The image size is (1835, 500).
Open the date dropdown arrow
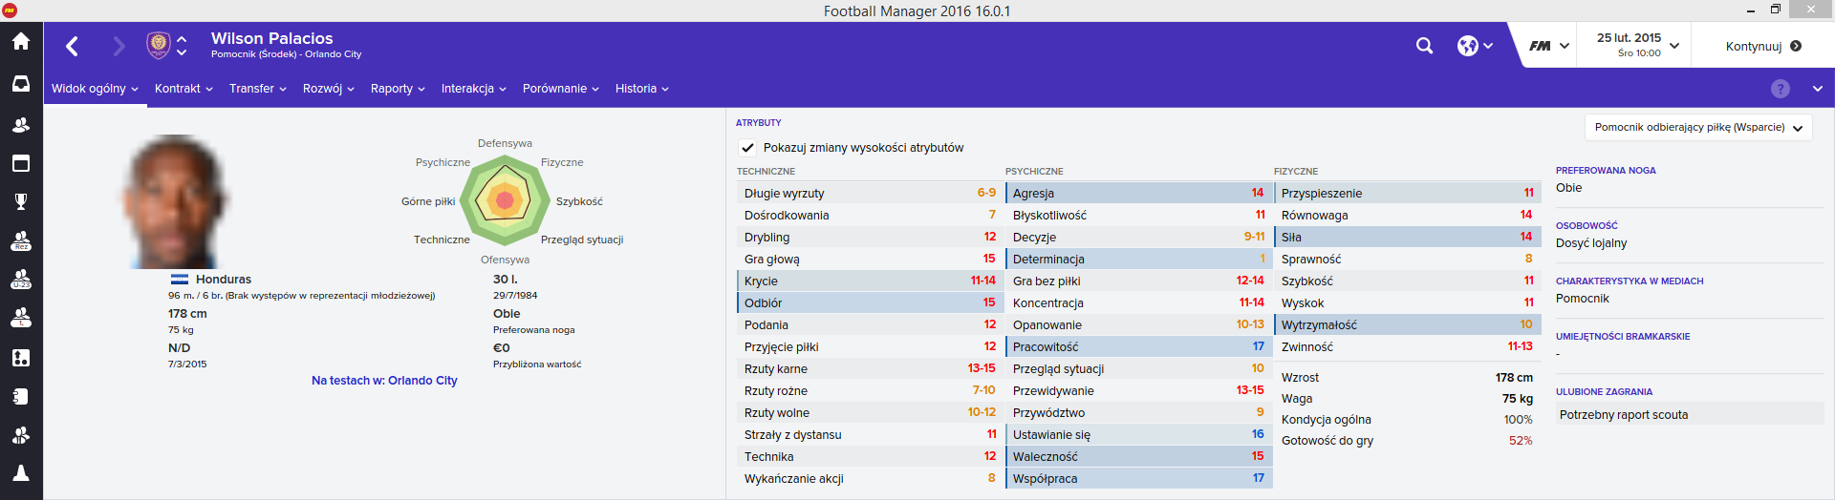1674,46
